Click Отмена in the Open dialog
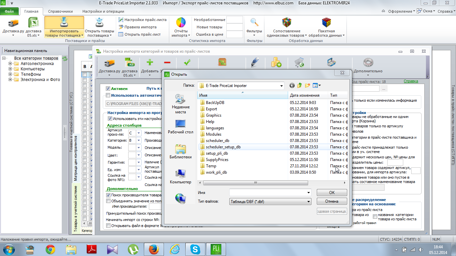This screenshot has height=256, width=456. [332, 201]
